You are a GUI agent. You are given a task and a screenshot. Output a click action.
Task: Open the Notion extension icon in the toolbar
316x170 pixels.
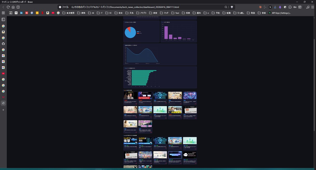270,7
